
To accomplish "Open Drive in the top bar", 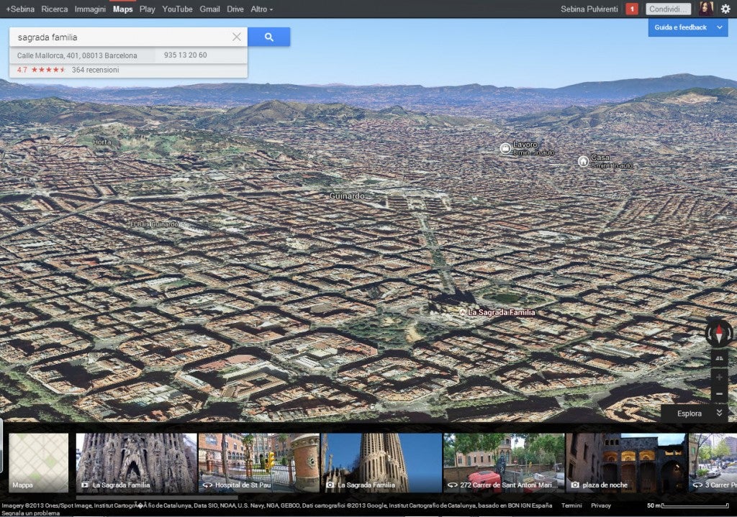I will point(235,9).
